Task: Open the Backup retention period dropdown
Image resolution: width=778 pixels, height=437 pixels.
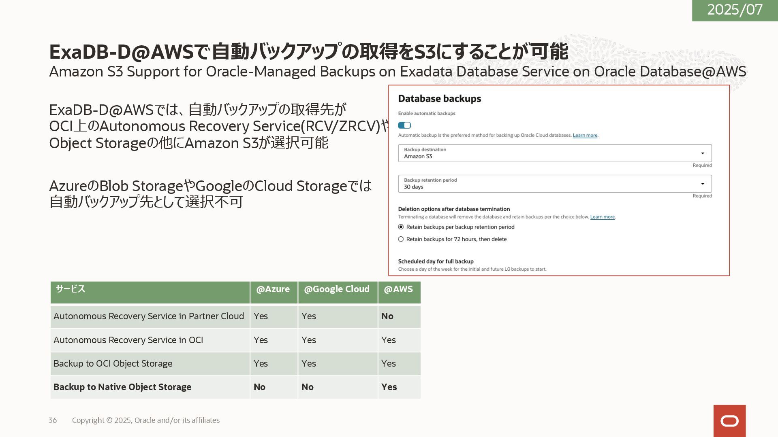Action: [555, 184]
